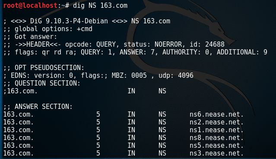Click the 'udp: 4096' value

pyautogui.click(x=176, y=76)
